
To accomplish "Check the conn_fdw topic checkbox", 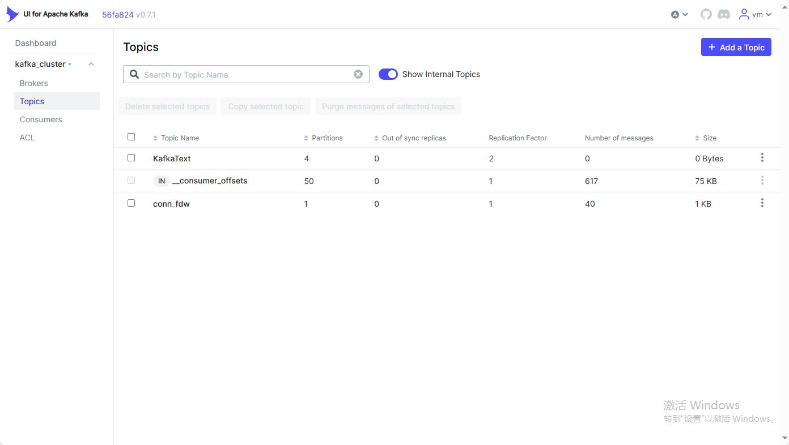I will click(x=131, y=203).
